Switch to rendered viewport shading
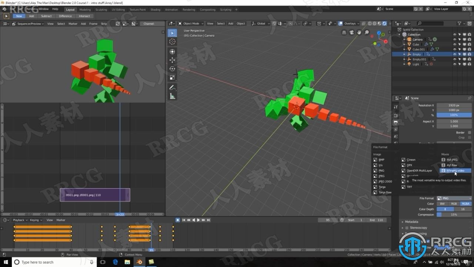Image resolution: width=474 pixels, height=267 pixels. (384, 23)
